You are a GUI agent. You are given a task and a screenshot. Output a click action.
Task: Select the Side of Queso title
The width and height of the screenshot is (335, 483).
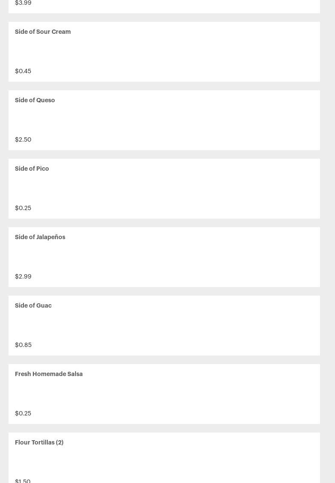(35, 100)
